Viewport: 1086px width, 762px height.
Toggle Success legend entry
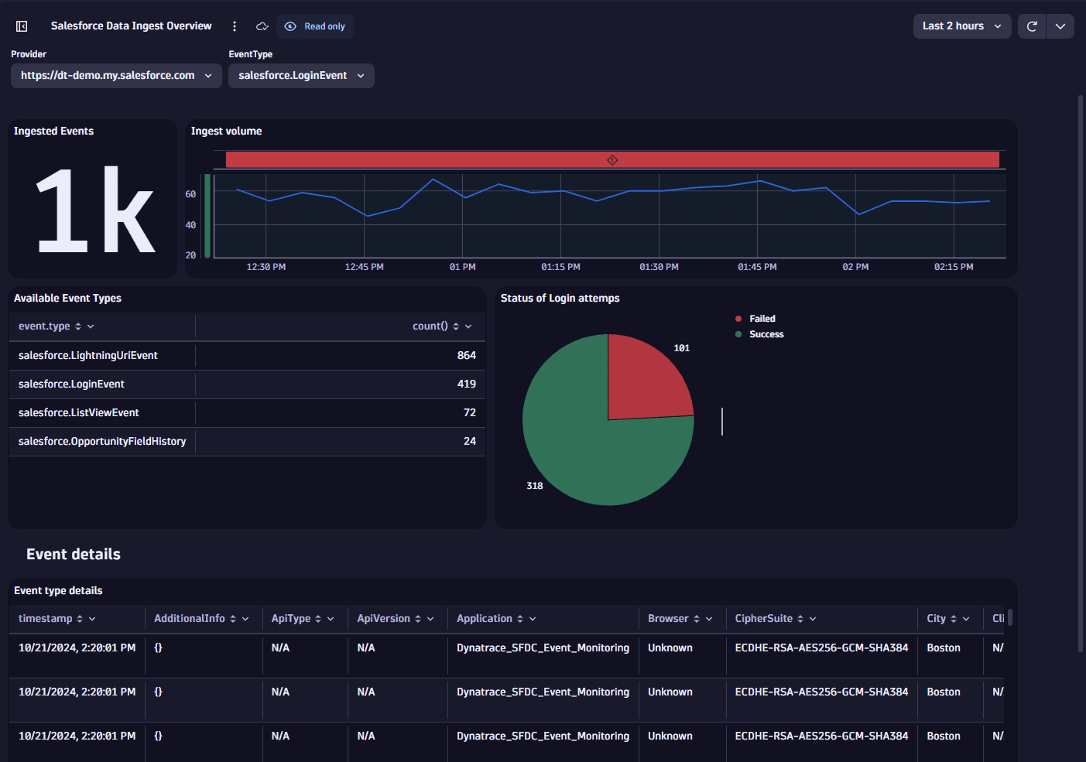coord(759,334)
